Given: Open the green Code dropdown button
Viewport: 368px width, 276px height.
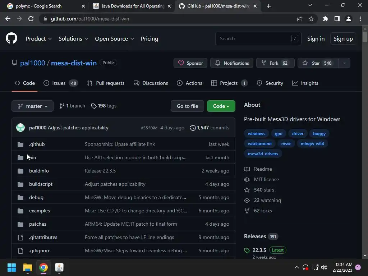Looking at the screenshot, I should pyautogui.click(x=221, y=106).
